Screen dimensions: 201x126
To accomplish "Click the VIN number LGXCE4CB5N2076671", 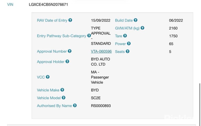I will click(48, 5).
